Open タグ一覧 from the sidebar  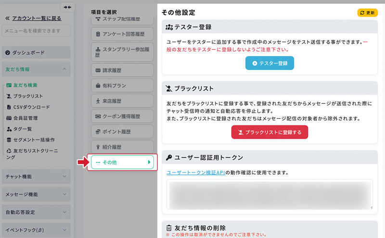(22, 129)
